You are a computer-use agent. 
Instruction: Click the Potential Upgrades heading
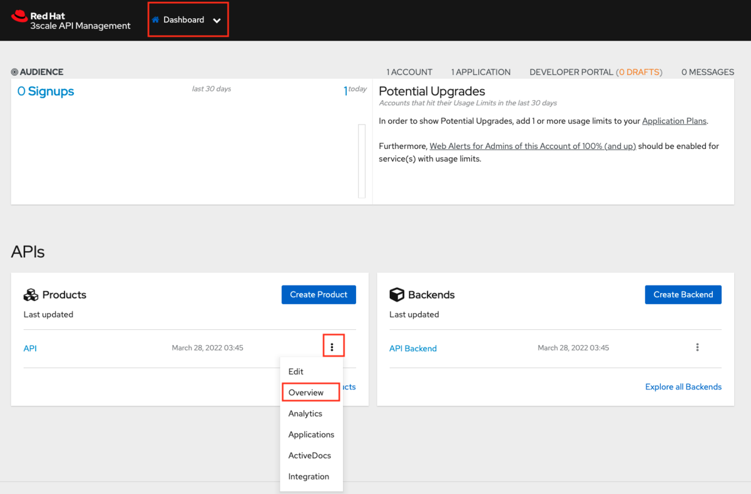(432, 91)
